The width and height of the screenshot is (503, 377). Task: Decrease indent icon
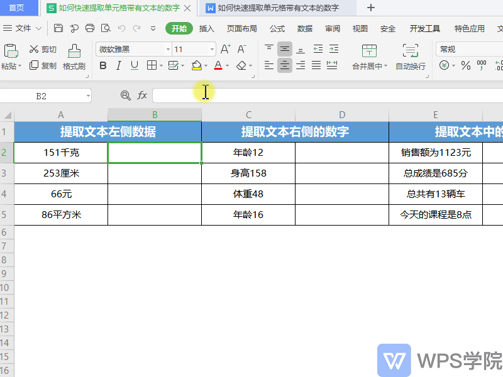pyautogui.click(x=318, y=49)
